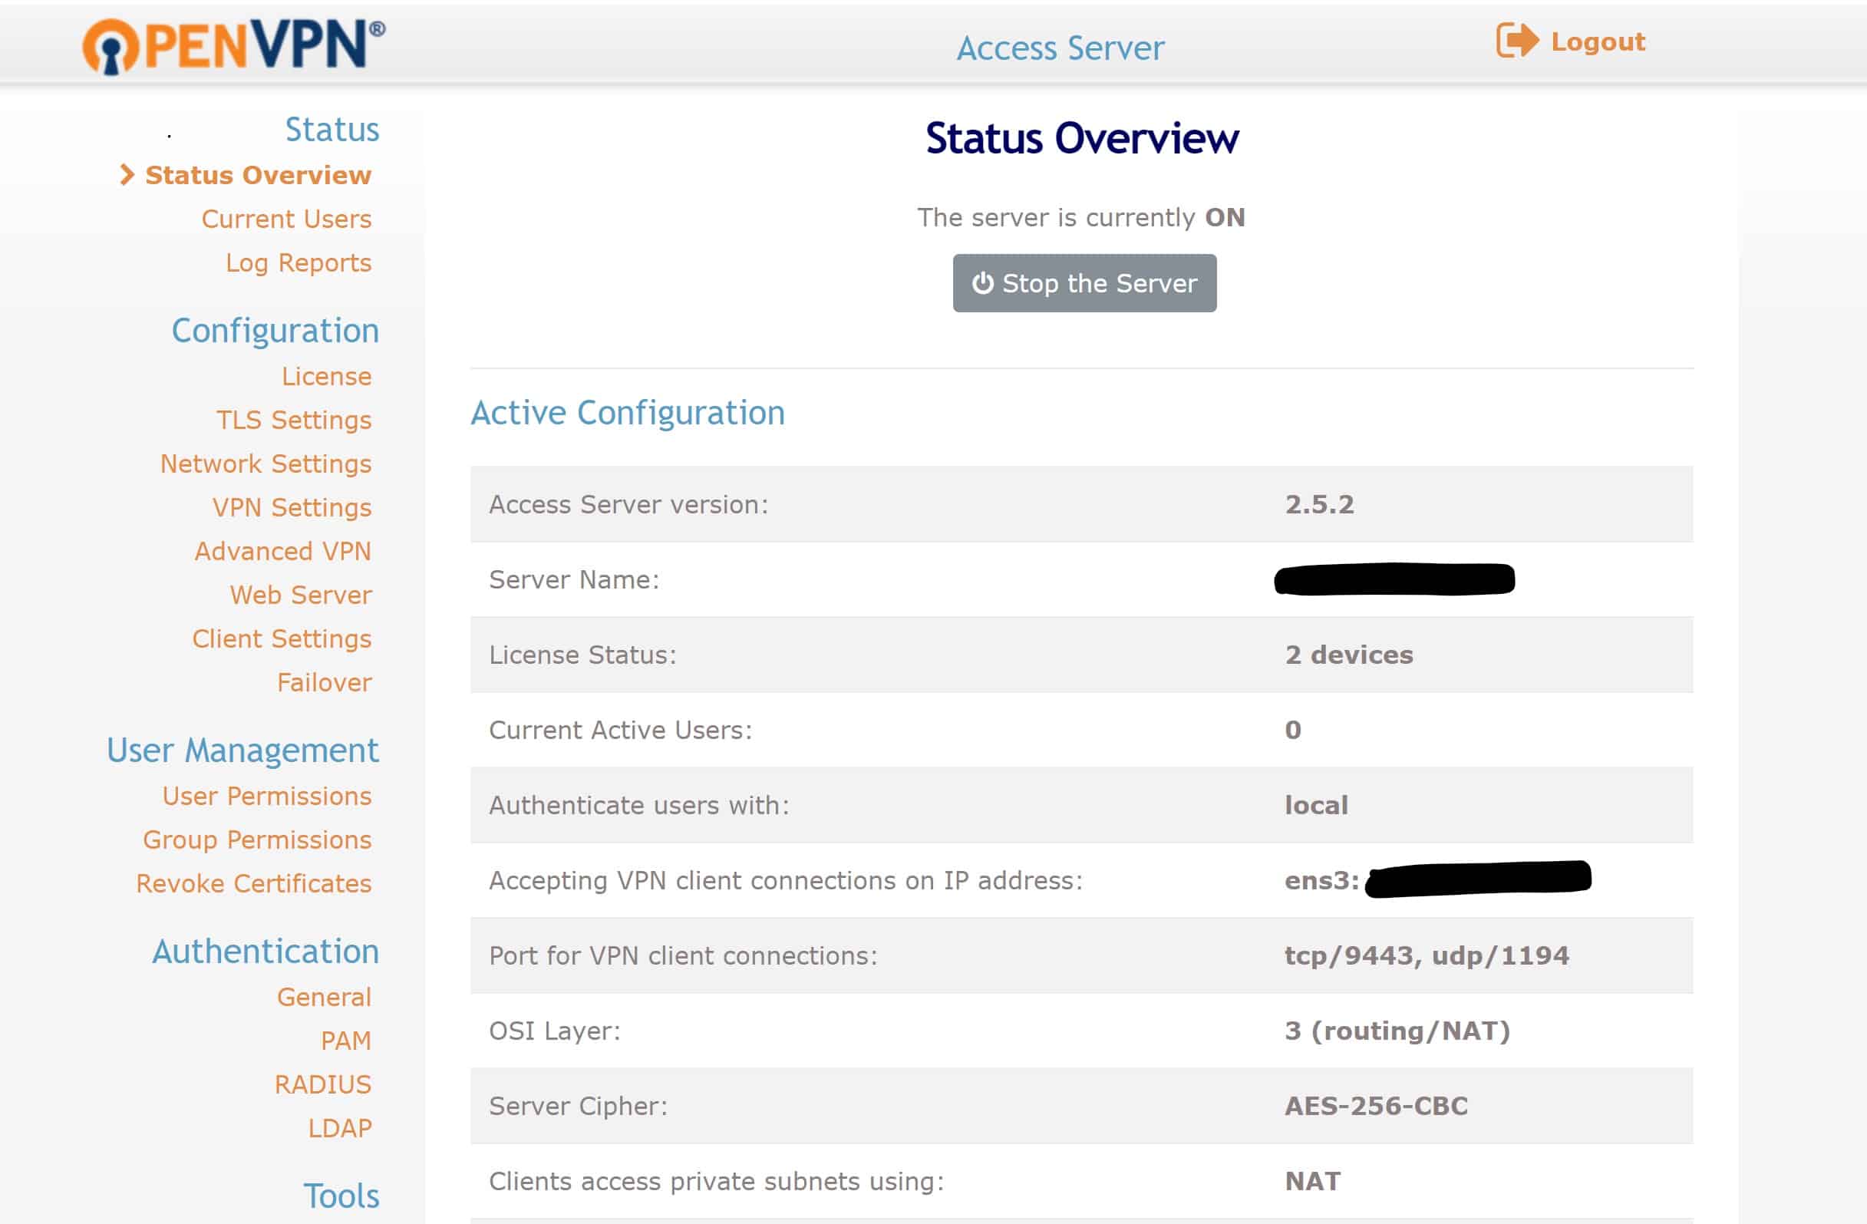Image resolution: width=1867 pixels, height=1224 pixels.
Task: Select Advanced VPN in sidebar
Action: [282, 552]
